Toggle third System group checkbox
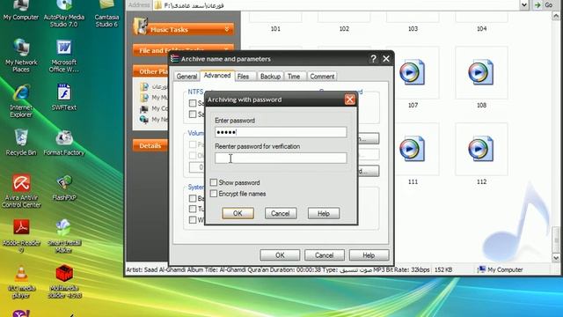The width and height of the screenshot is (563, 317). (x=193, y=219)
